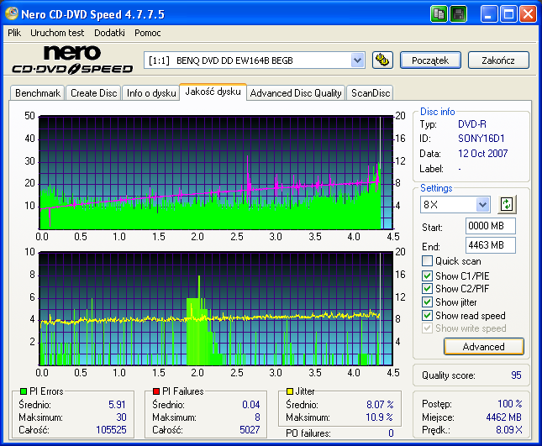
Task: Click PI Errors total 105525
Action: click(111, 430)
